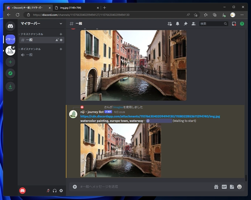The width and height of the screenshot is (251, 200).
Task: Open the cdn.discordapp.com img.jpg link
Action: click(x=150, y=116)
